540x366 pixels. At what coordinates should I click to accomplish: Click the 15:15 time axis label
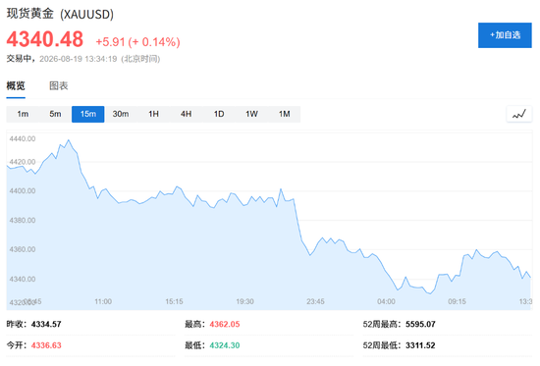174,301
